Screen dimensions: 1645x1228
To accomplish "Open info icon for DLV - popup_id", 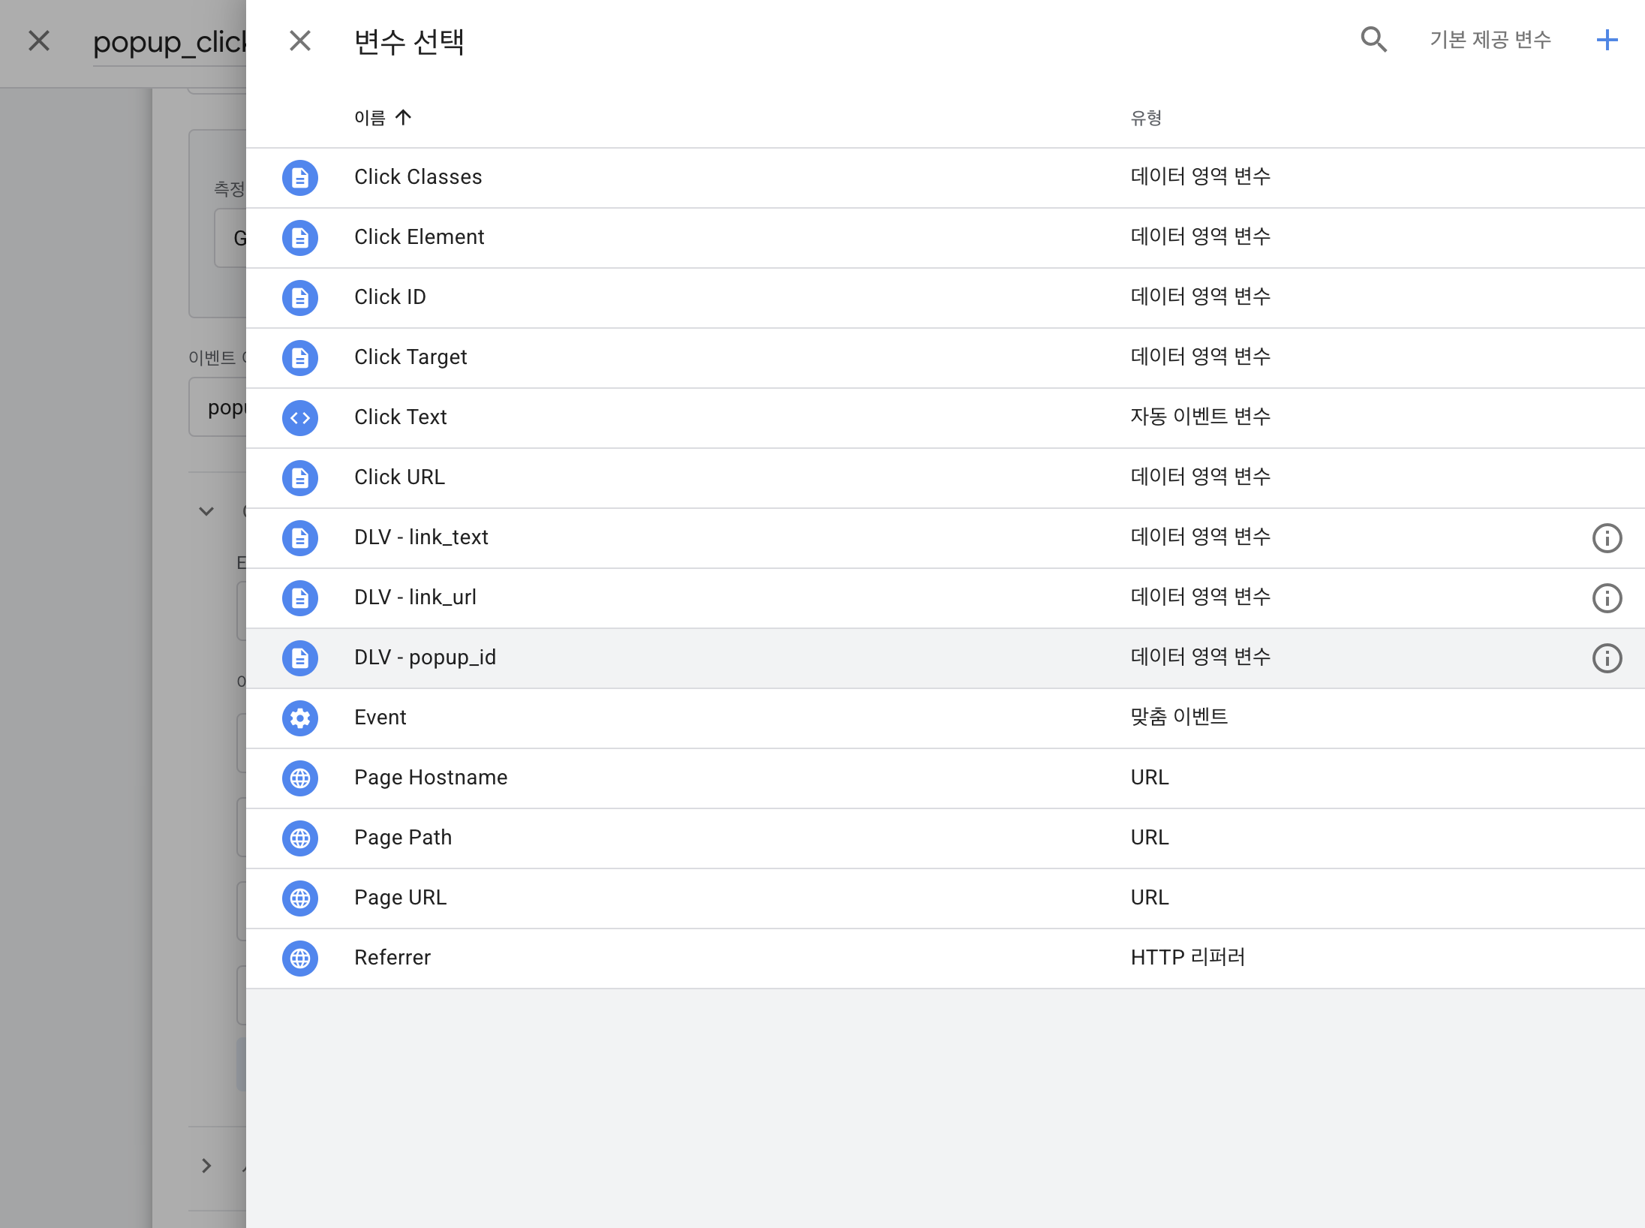I will point(1607,658).
